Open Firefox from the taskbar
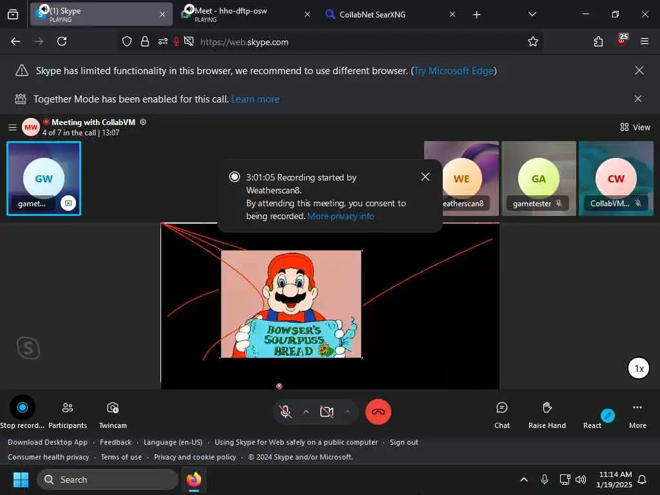This screenshot has height=495, width=660. point(193,480)
